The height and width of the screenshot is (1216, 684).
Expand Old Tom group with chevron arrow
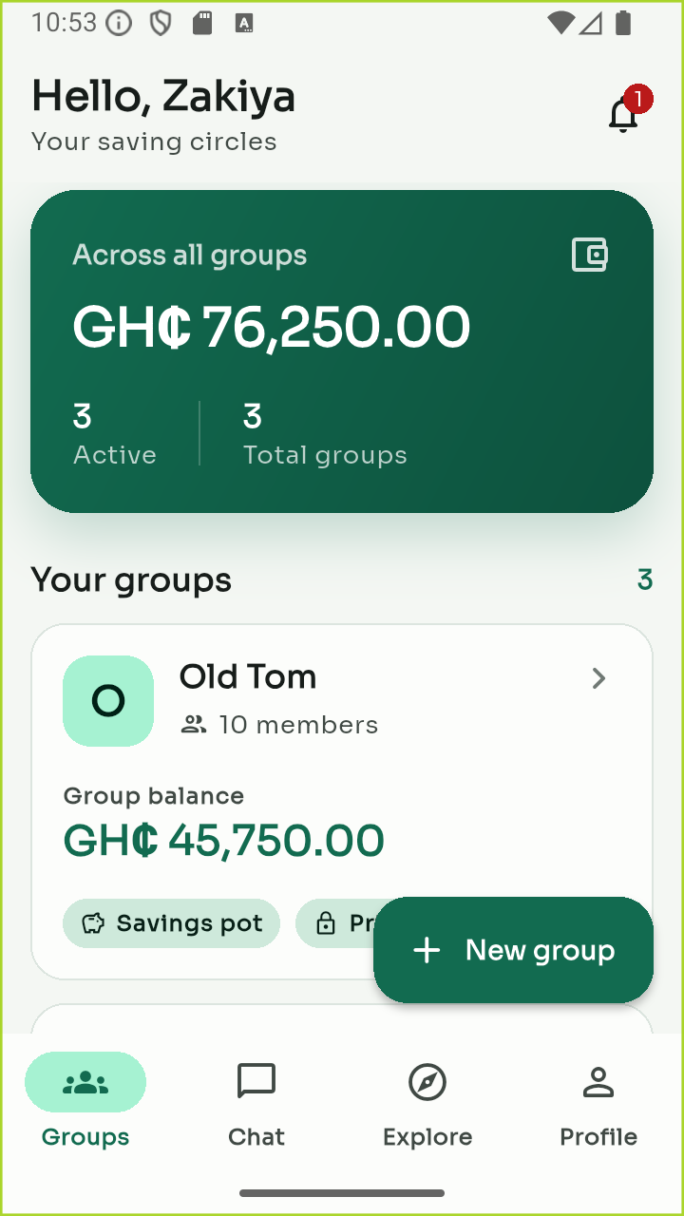coord(598,678)
